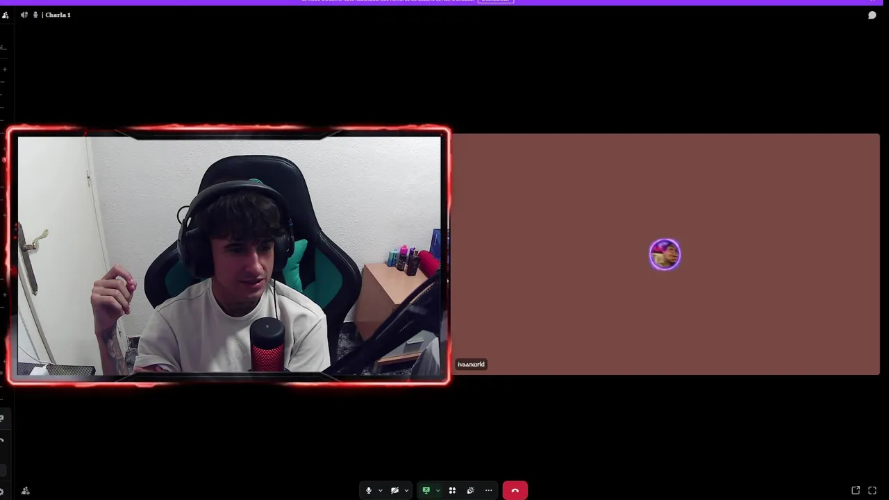Open the soundboard party icon
The height and width of the screenshot is (500, 889).
470,490
